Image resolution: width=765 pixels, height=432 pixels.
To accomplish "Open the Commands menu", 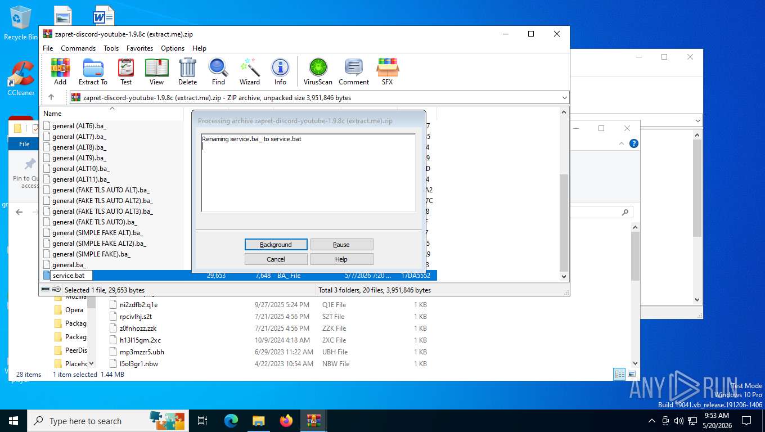I will coord(78,48).
